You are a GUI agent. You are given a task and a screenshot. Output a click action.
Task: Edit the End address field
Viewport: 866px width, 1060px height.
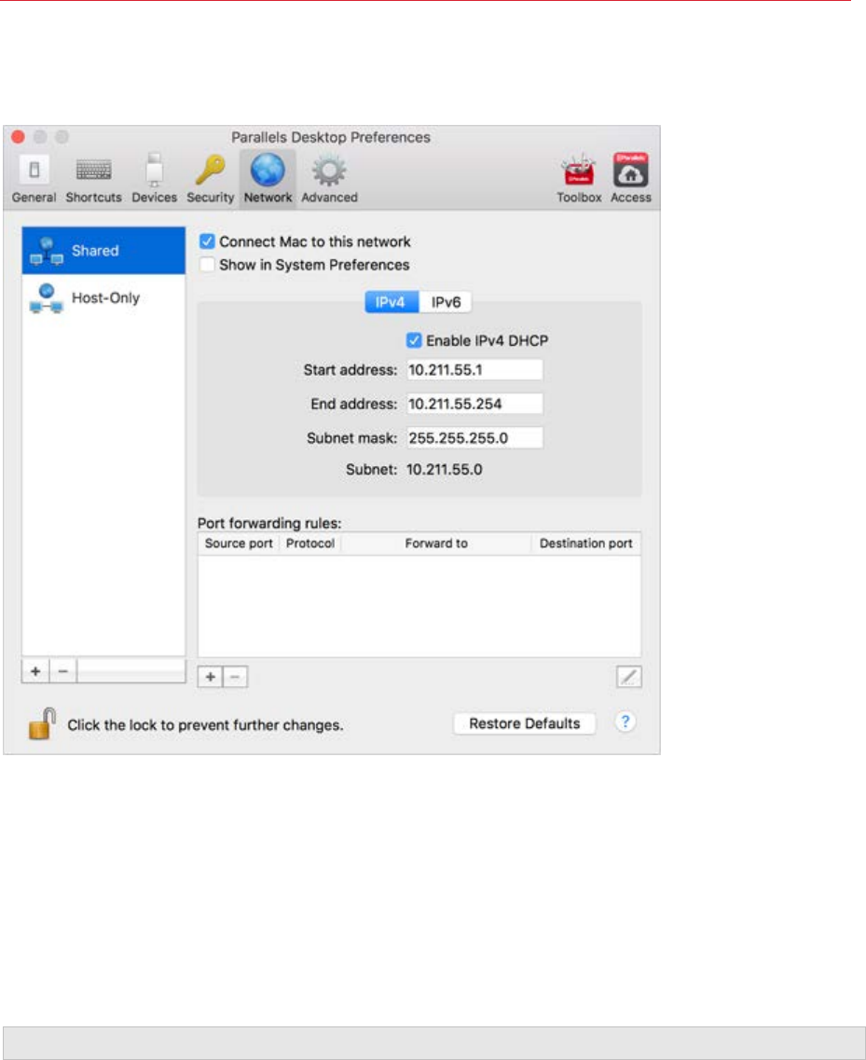[x=474, y=404]
